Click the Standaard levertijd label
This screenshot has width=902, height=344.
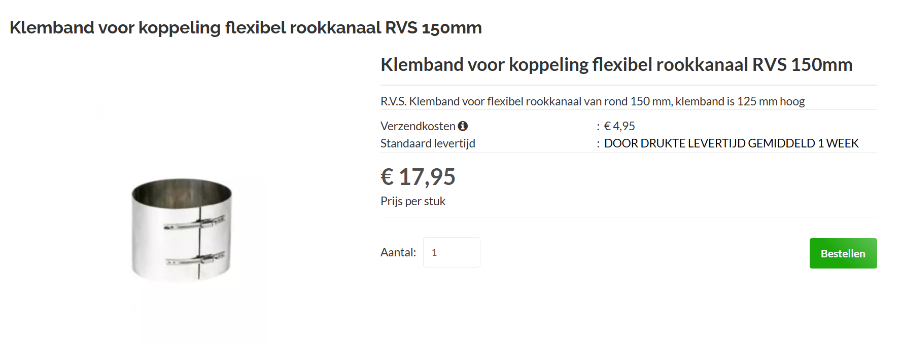[428, 143]
